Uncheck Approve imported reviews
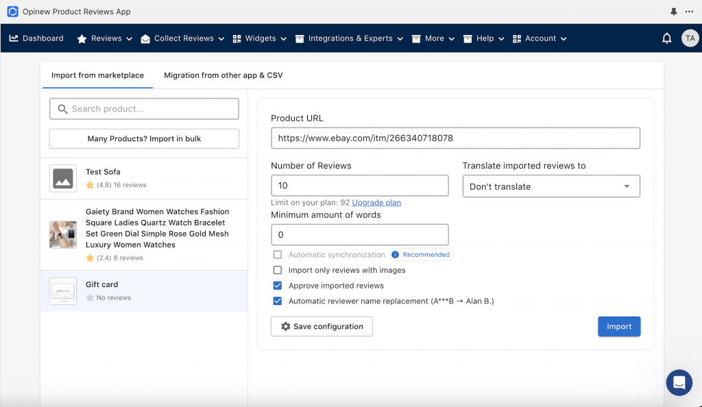The image size is (702, 407). coord(278,286)
